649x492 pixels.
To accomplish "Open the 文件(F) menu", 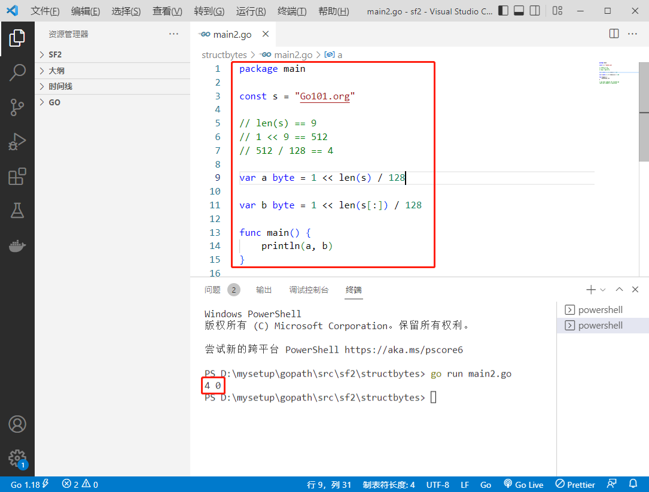I will click(45, 11).
